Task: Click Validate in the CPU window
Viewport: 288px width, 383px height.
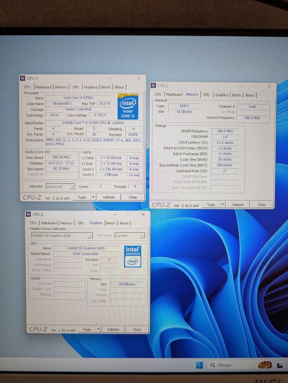Action: (109, 197)
